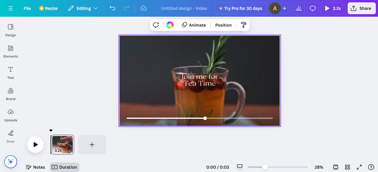Undo the last action
The width and height of the screenshot is (378, 172).
pyautogui.click(x=113, y=8)
